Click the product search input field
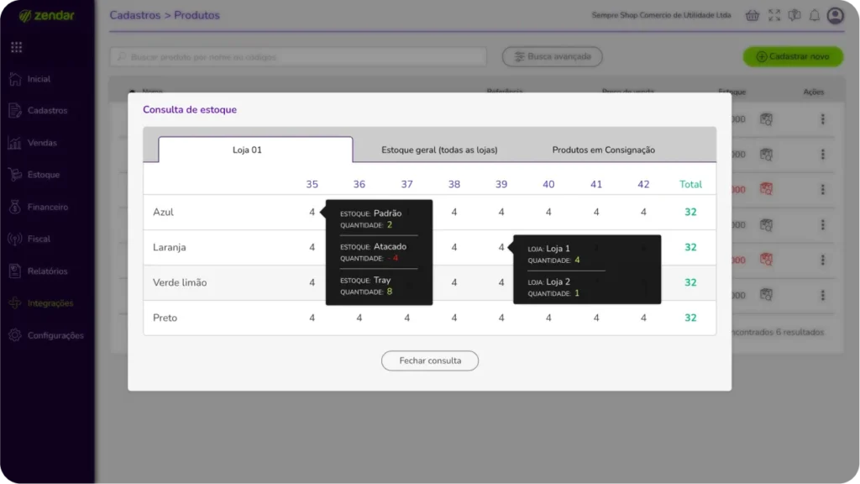 point(298,56)
